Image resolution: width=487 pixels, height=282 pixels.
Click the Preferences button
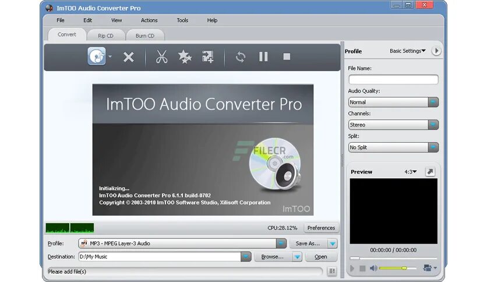(321, 228)
